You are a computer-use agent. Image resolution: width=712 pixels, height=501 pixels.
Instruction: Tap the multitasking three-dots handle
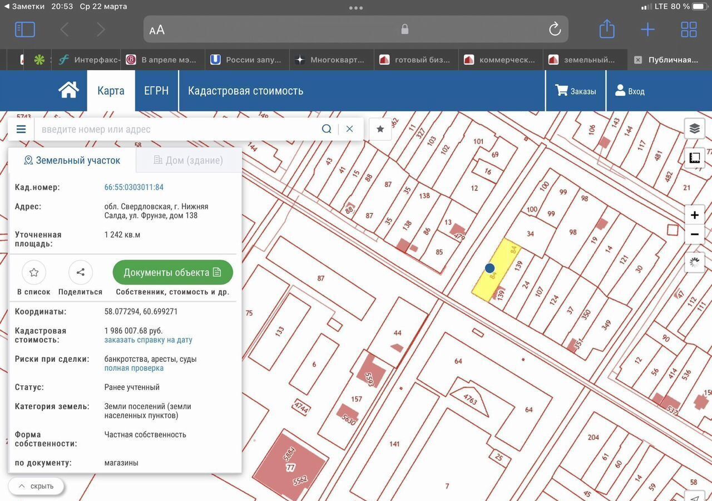click(356, 8)
